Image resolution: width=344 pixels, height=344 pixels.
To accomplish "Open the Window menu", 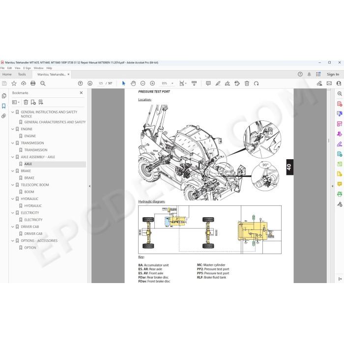I will click(x=39, y=68).
